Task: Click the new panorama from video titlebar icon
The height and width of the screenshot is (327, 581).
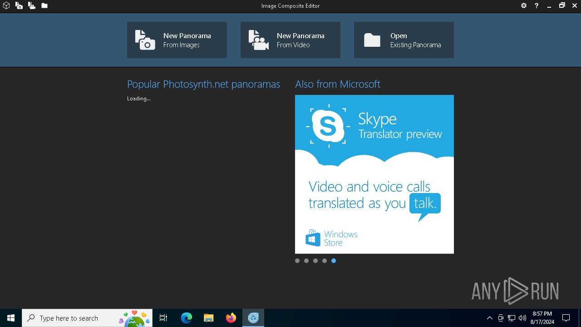Action: pos(32,6)
